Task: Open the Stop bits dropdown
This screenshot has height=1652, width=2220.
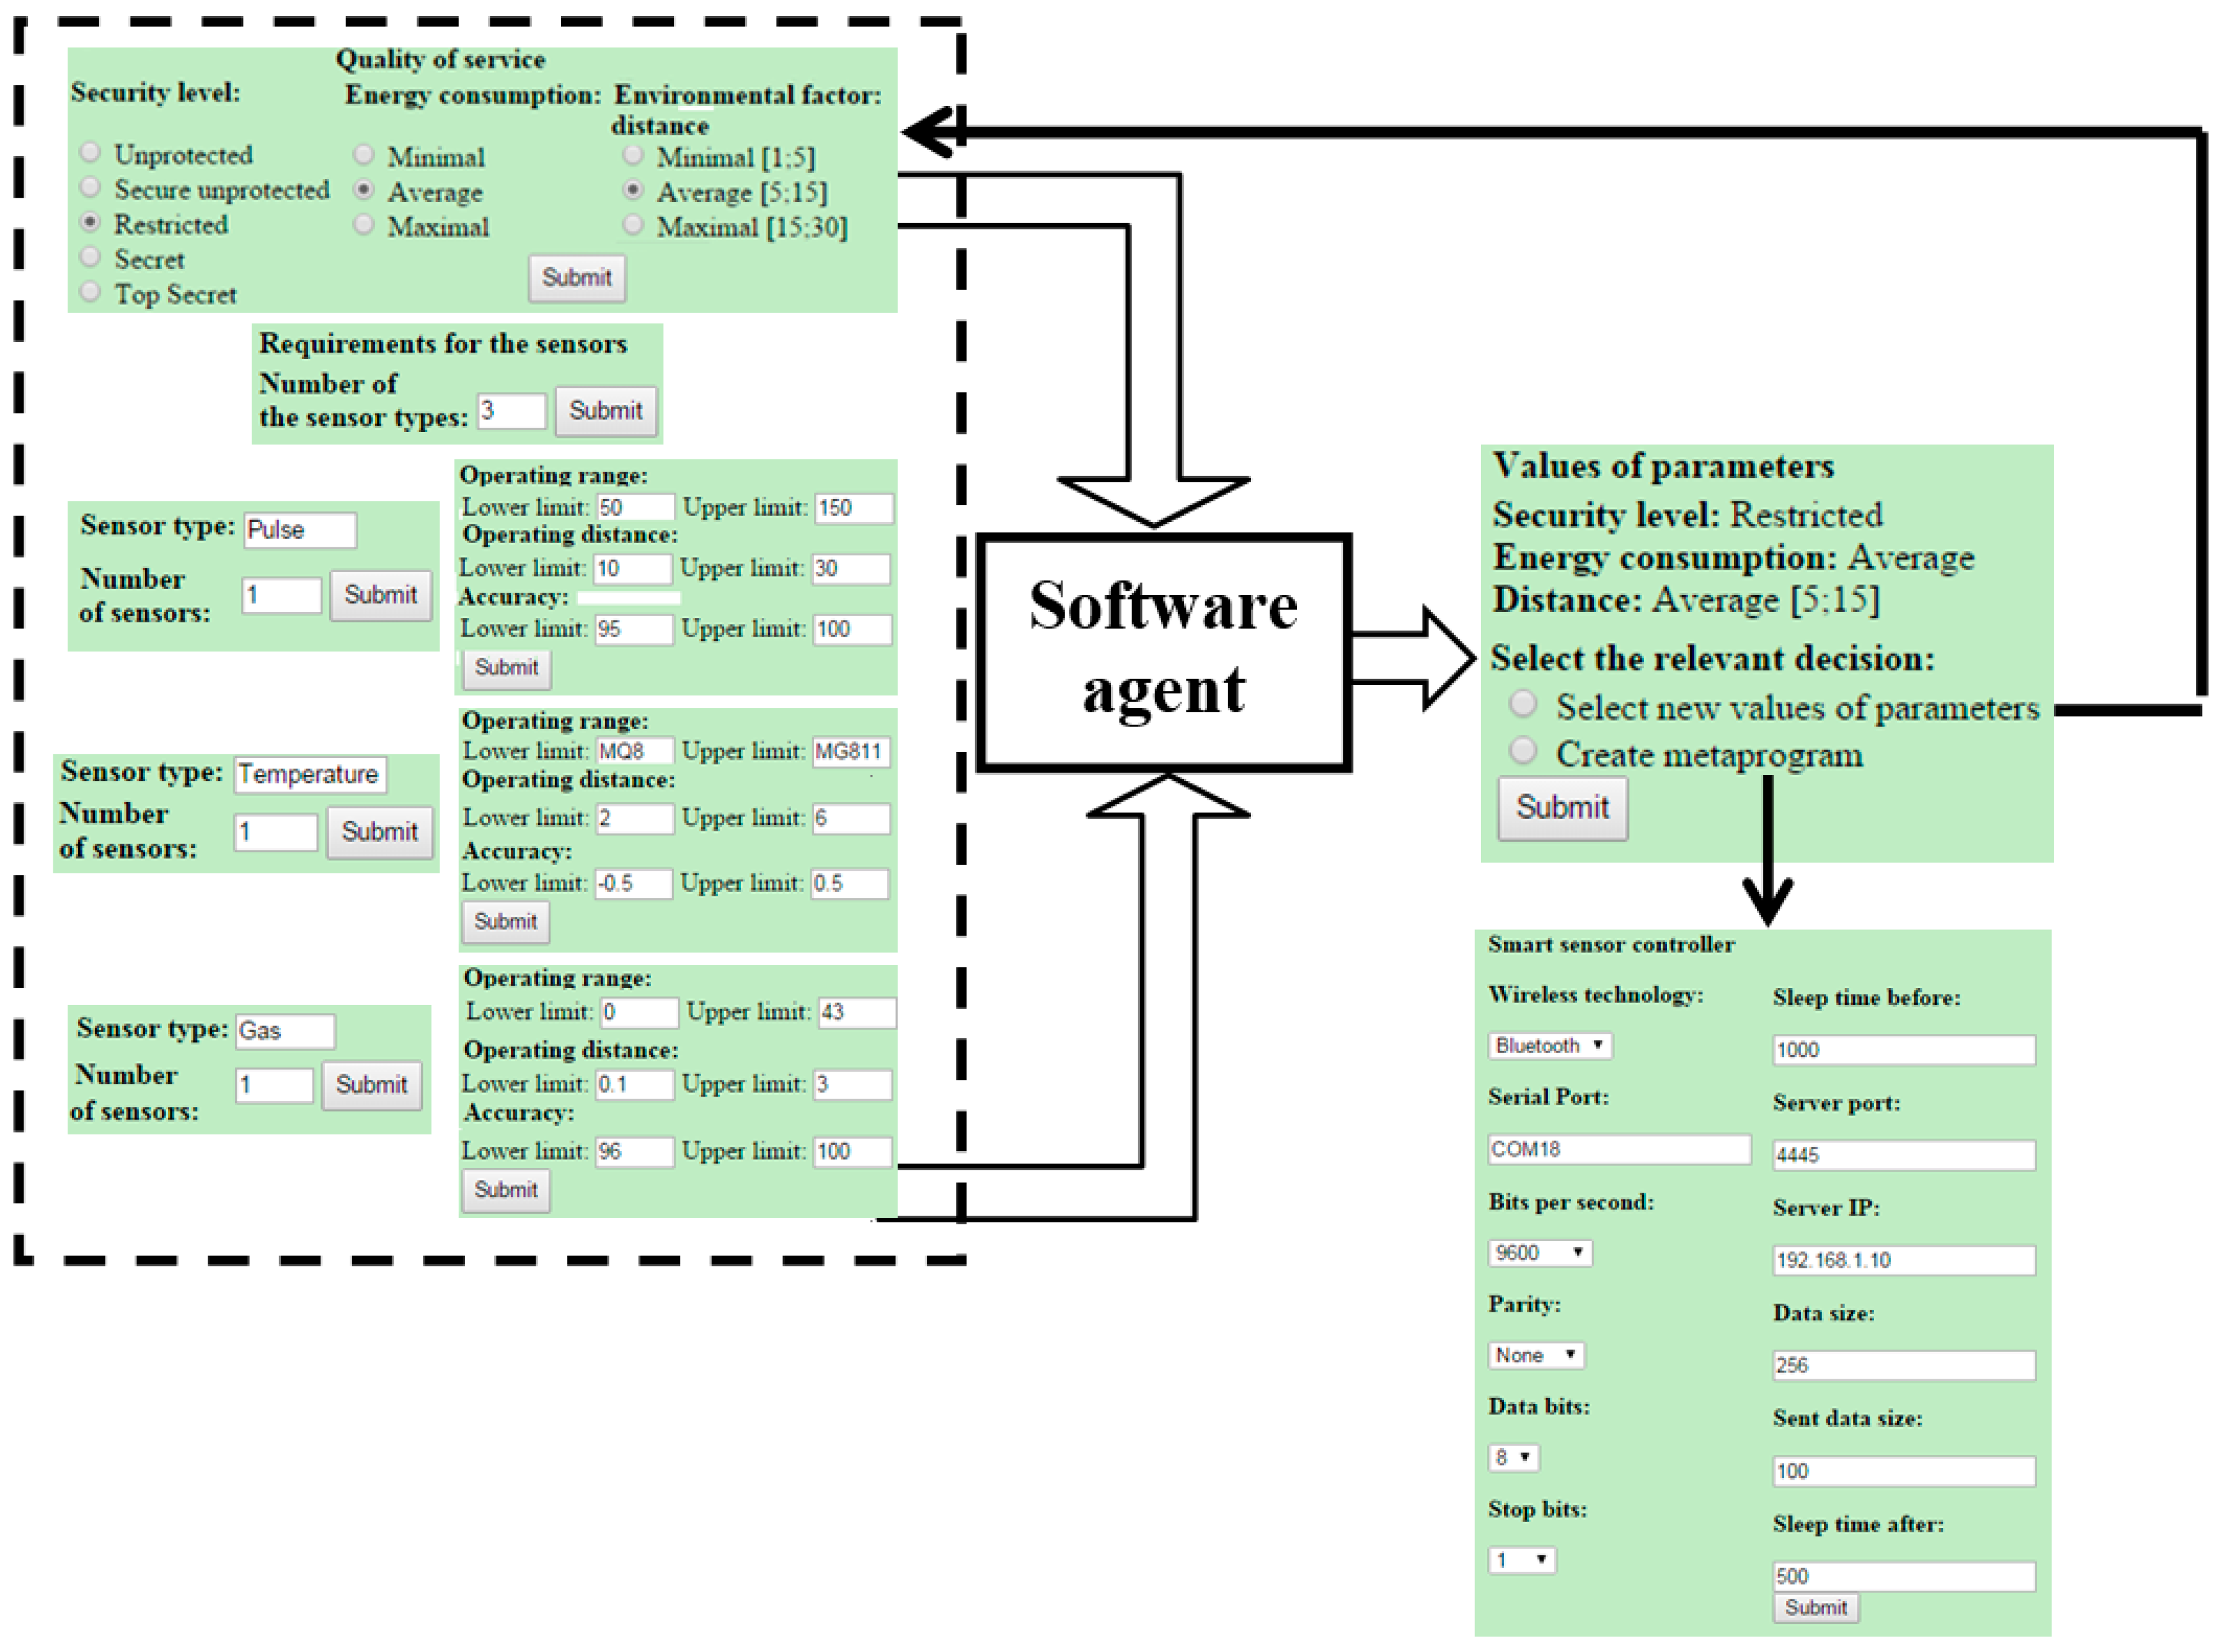Action: click(x=1522, y=1560)
